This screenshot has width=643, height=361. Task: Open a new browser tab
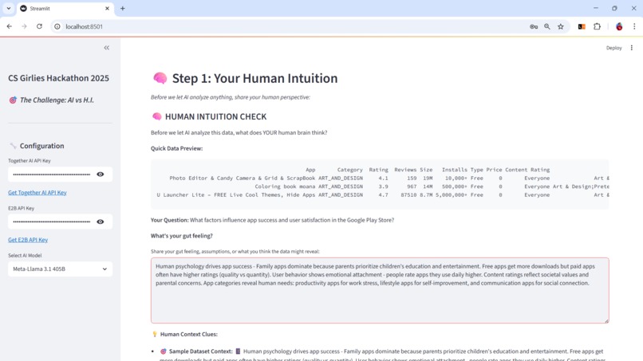pos(123,8)
